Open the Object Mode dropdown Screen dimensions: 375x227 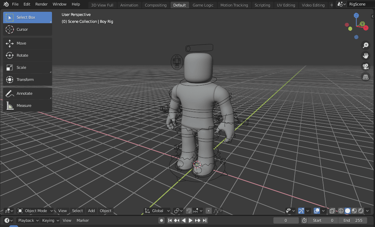point(35,210)
